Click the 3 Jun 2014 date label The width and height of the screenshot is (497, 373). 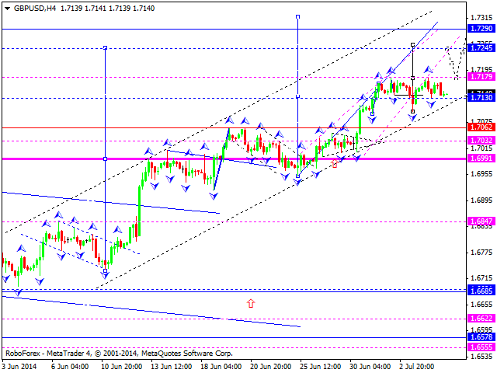(x=20, y=366)
